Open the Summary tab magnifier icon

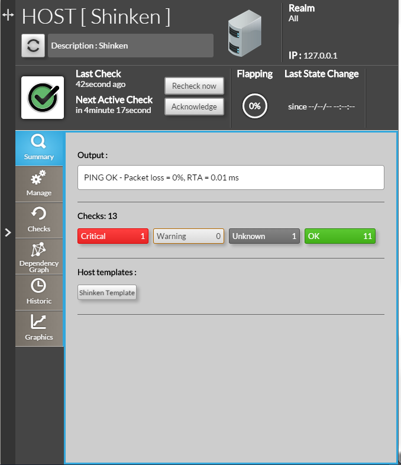click(39, 142)
